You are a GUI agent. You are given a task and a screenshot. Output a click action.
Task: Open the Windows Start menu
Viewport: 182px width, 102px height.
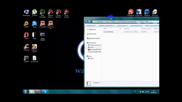pyautogui.click(x=25, y=92)
